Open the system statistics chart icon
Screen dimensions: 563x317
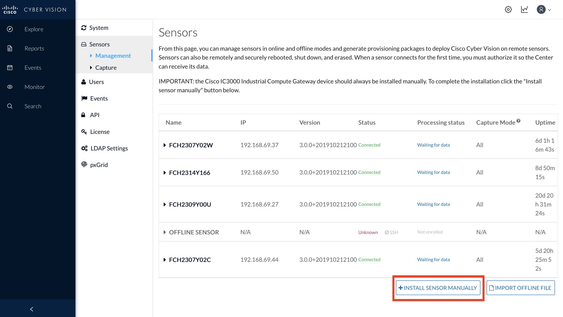(524, 9)
